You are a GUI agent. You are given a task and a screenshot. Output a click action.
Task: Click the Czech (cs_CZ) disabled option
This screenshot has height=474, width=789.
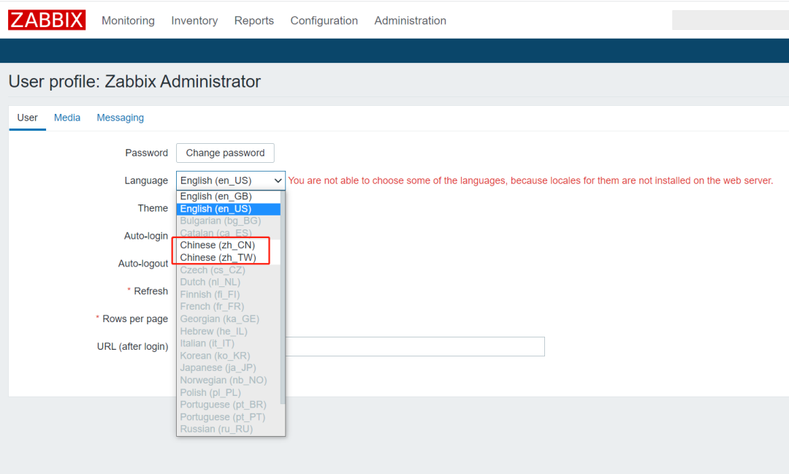point(229,270)
